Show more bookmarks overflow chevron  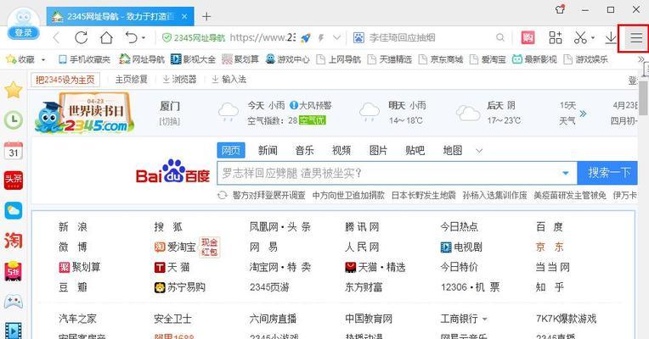pyautogui.click(x=643, y=60)
